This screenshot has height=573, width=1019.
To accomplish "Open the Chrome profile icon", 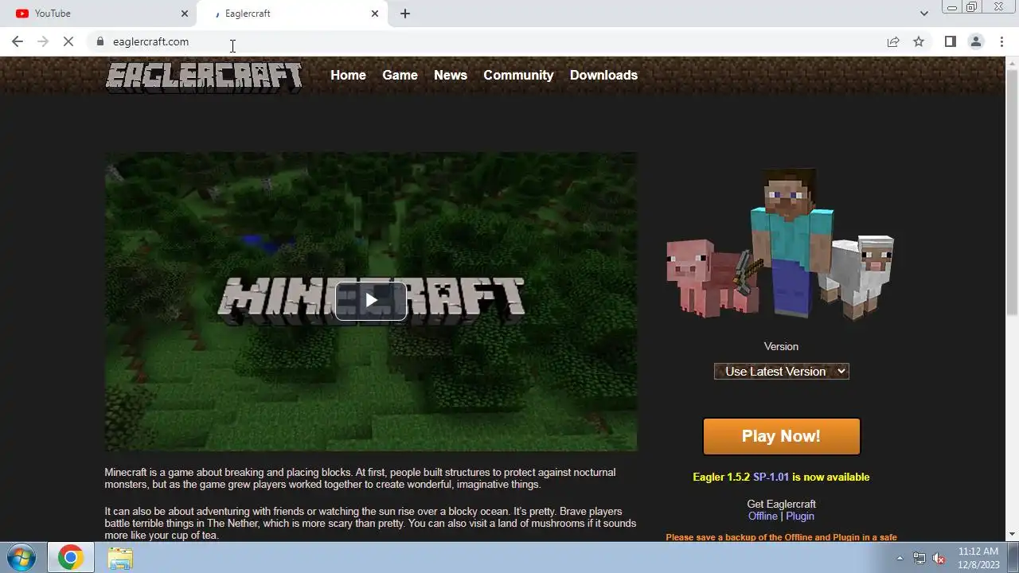I will tap(975, 41).
